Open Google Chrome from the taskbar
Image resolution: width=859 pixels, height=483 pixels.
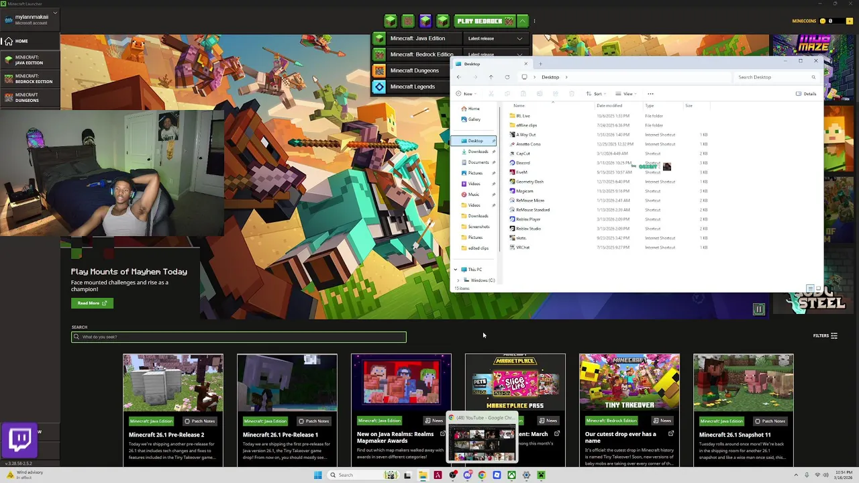tap(482, 475)
